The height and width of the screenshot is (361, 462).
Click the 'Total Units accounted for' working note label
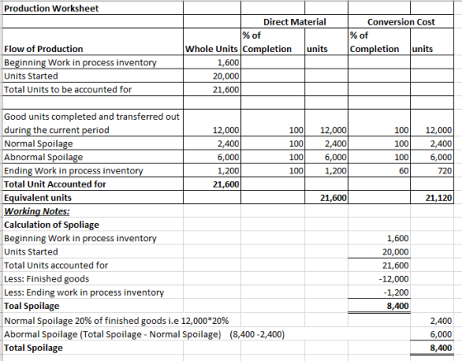coord(56,265)
